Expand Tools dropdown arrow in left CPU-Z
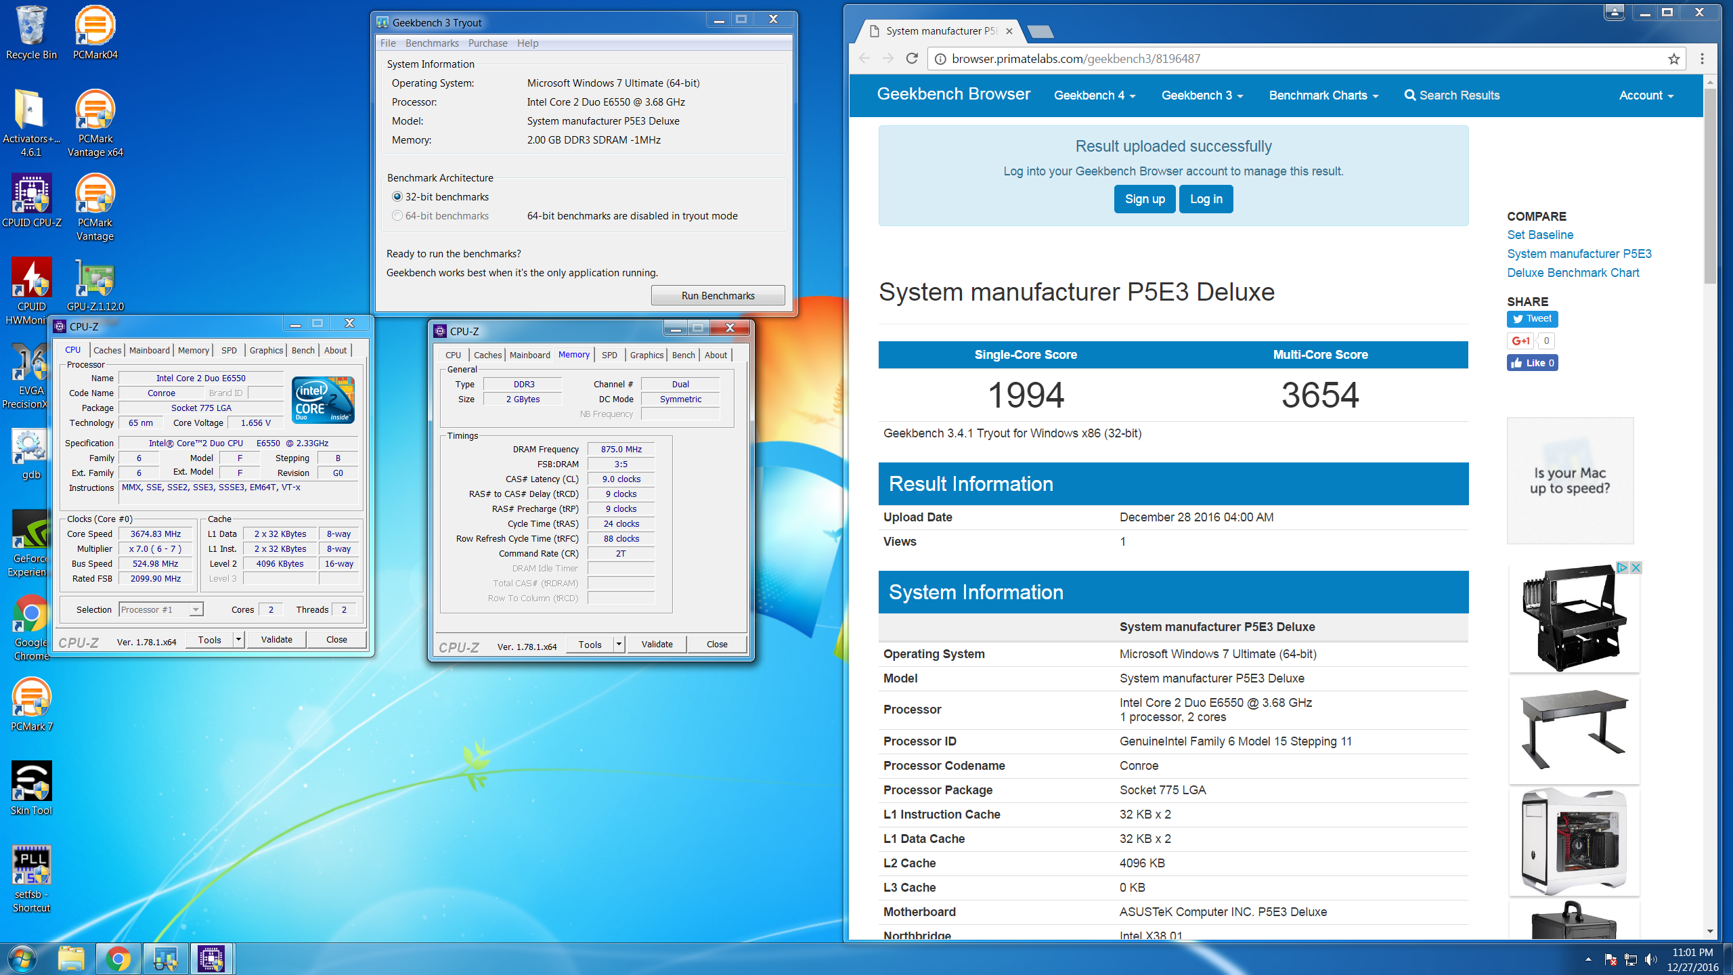Screen dimensions: 1733x975 [x=238, y=640]
